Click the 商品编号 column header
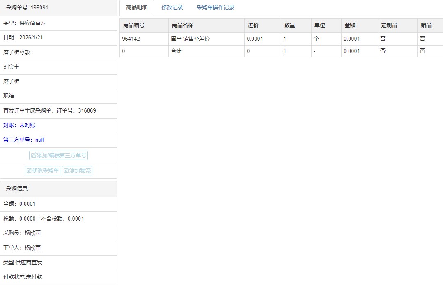443x285 pixels. (133, 25)
